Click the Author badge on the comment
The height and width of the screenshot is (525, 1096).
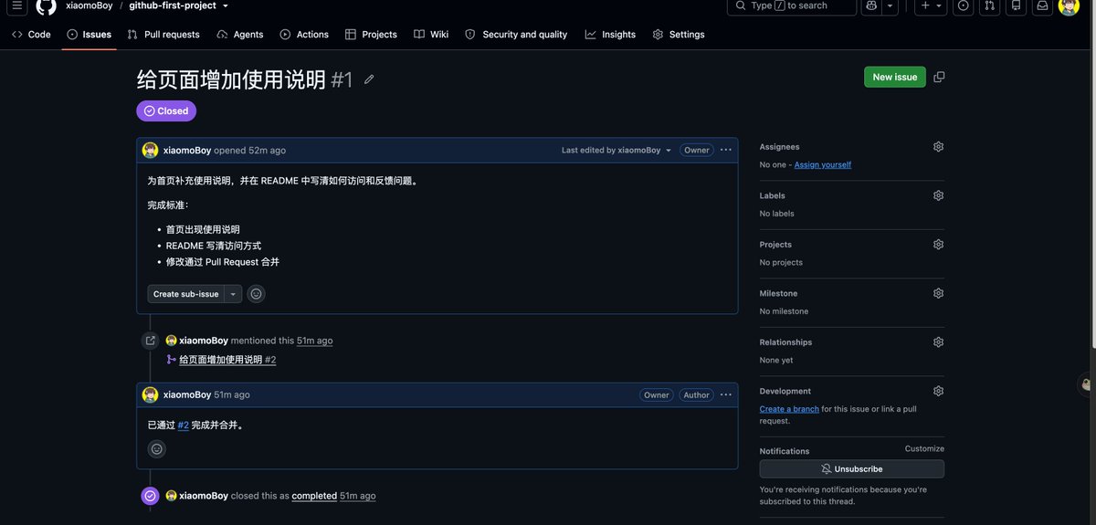coord(697,394)
